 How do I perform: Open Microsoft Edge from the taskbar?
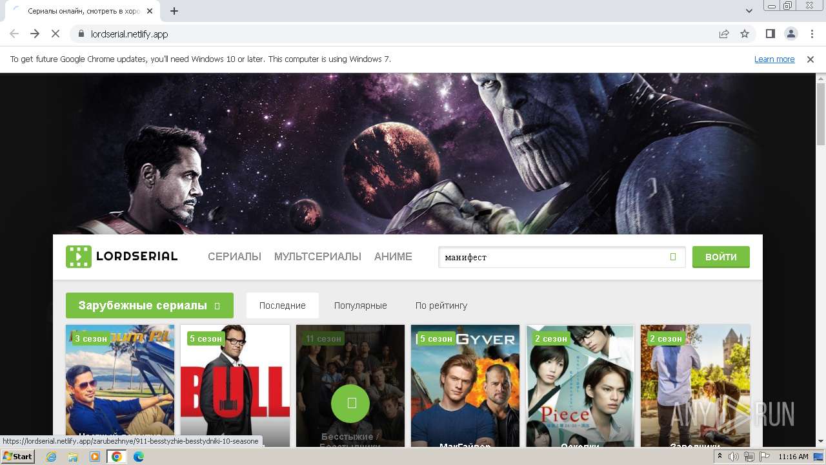pyautogui.click(x=138, y=457)
